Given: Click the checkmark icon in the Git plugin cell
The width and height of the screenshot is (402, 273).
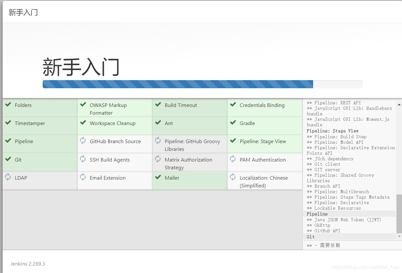Looking at the screenshot, I should [8, 159].
